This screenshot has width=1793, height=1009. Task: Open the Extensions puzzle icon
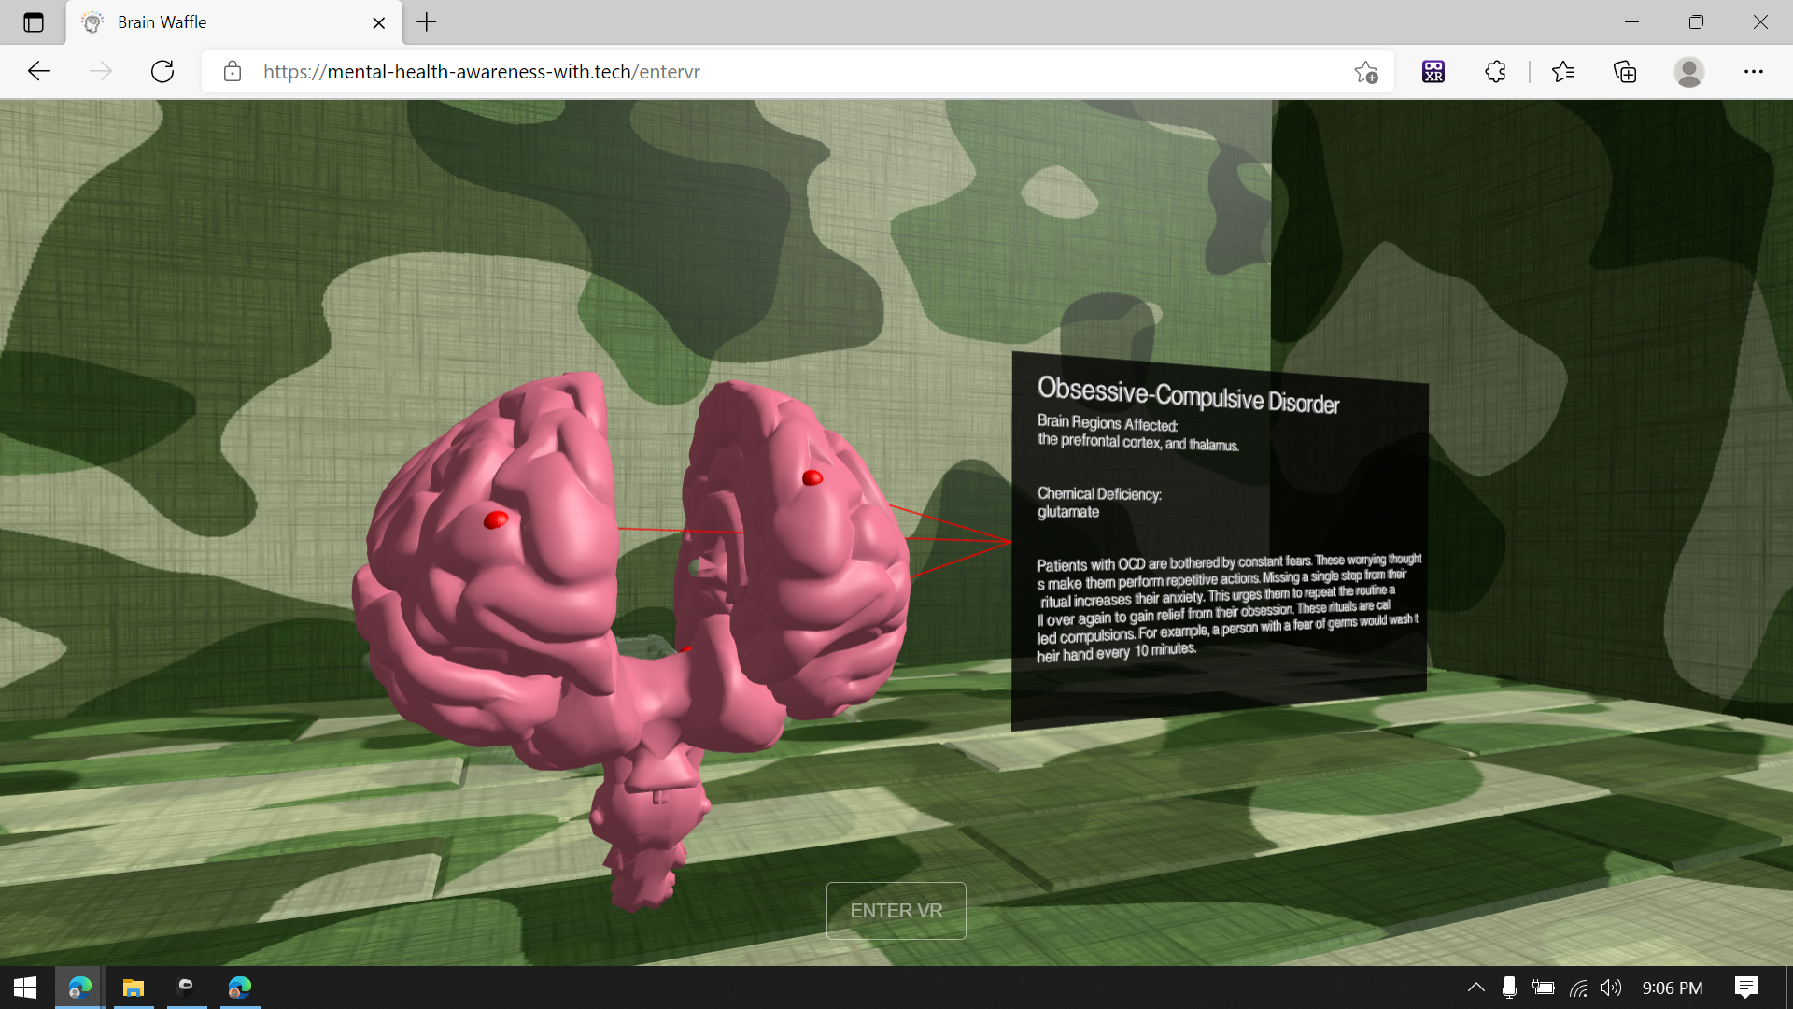[1495, 72]
